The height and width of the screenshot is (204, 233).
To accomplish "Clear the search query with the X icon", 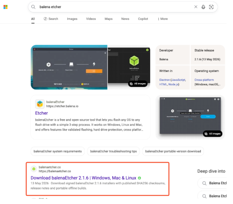I will (196, 7).
